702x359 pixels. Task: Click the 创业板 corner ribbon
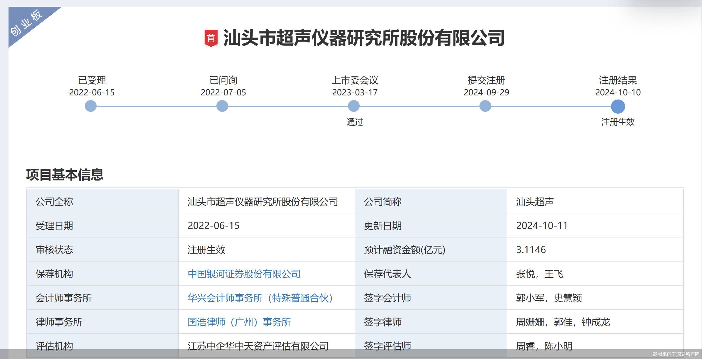click(x=26, y=23)
